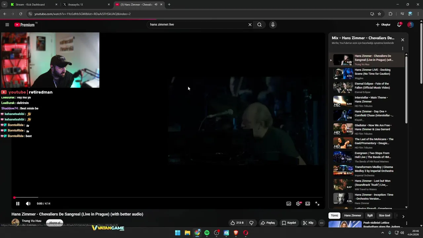The image size is (423, 238).
Task: Open Chrome extensions puzzle icon
Action: [391, 14]
